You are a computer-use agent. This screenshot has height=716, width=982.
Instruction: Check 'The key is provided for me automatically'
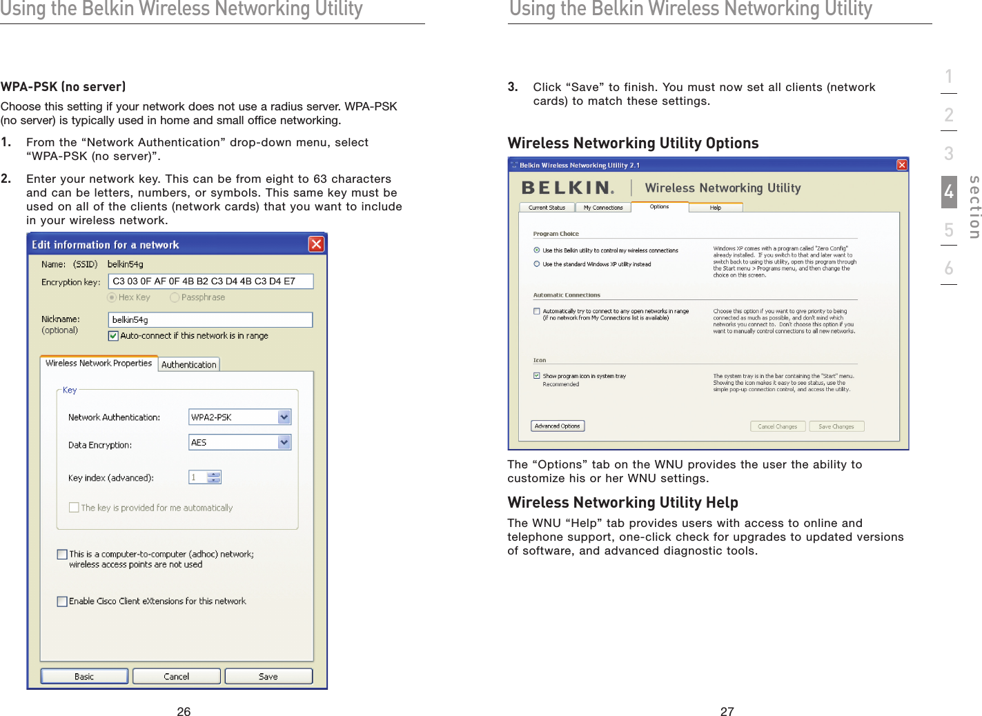[x=74, y=507]
